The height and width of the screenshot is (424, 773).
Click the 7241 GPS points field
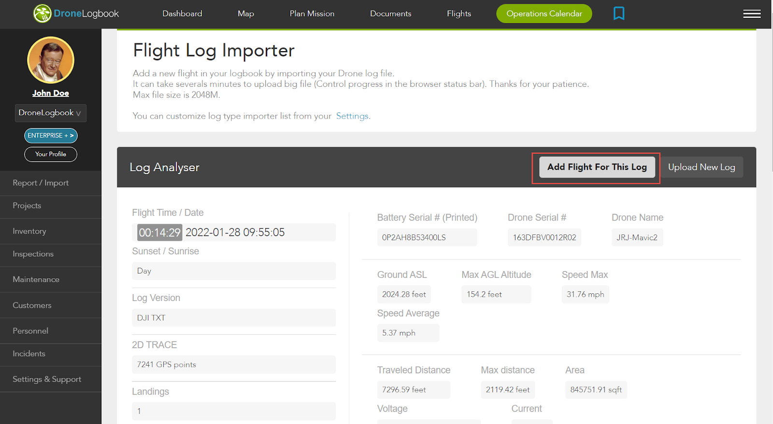(x=234, y=365)
